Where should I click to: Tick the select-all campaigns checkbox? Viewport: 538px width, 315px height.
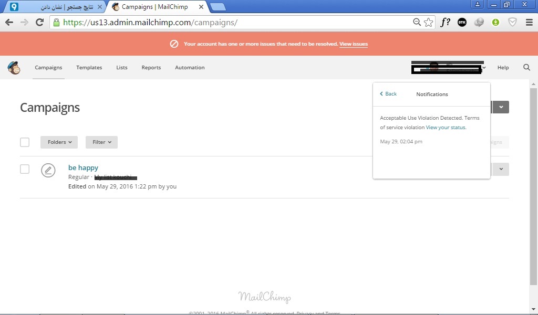coord(25,142)
